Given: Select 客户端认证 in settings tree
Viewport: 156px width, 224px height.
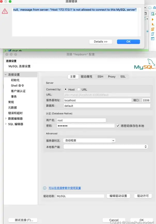Looking at the screenshot, I should pos(18,91).
